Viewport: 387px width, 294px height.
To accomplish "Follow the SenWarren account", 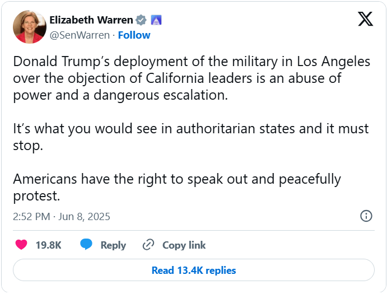I will (x=134, y=35).
